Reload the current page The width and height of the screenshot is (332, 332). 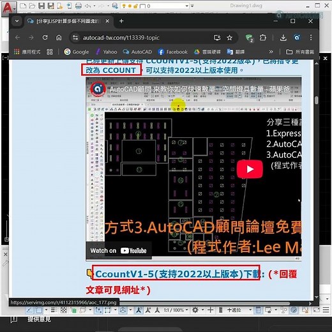pyautogui.click(x=45, y=38)
